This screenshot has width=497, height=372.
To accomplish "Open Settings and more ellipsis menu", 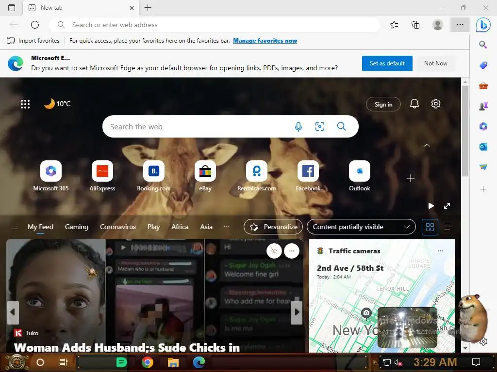I will click(460, 25).
